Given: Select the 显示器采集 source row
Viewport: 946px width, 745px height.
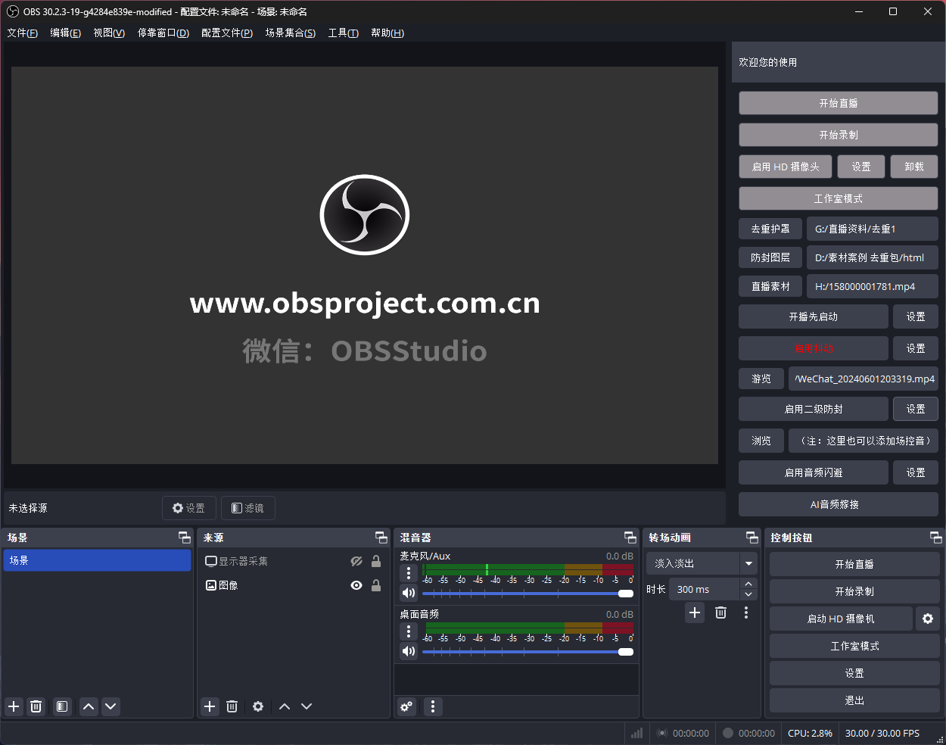Looking at the screenshot, I should click(x=294, y=561).
